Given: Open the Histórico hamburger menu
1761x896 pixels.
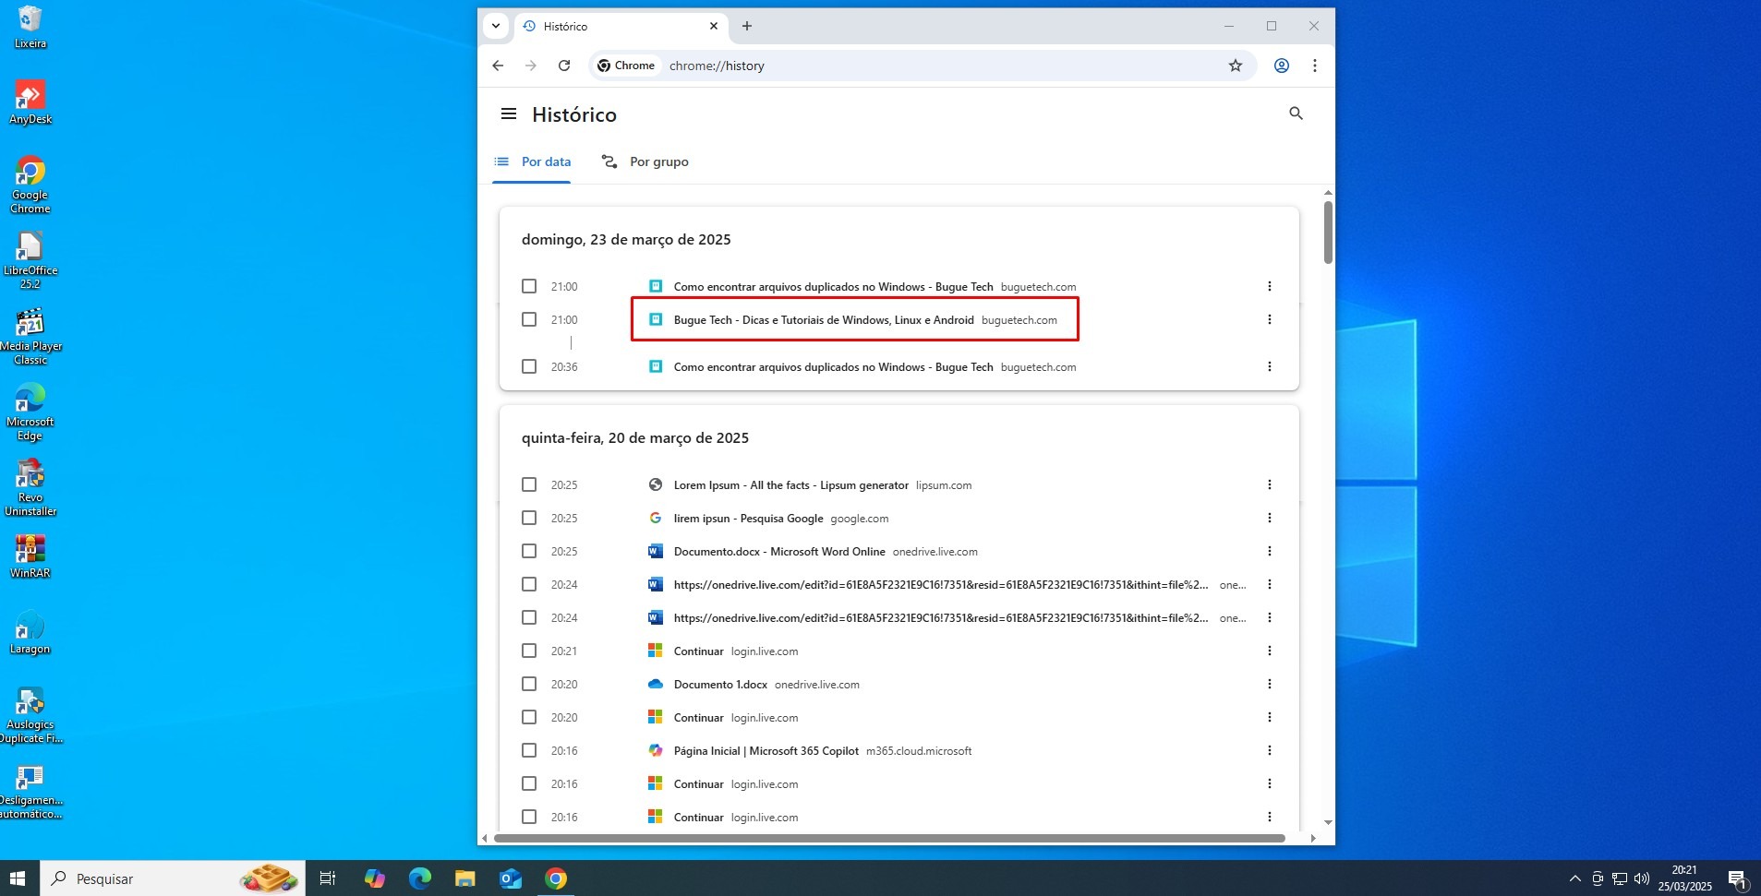Looking at the screenshot, I should [508, 113].
